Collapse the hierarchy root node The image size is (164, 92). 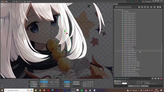(x=115, y=9)
